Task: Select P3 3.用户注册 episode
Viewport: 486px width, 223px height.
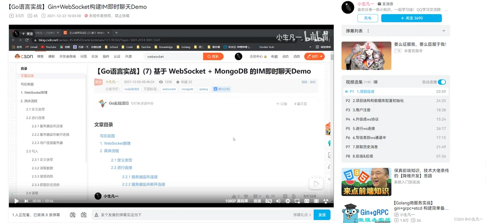Action: pyautogui.click(x=396, y=110)
